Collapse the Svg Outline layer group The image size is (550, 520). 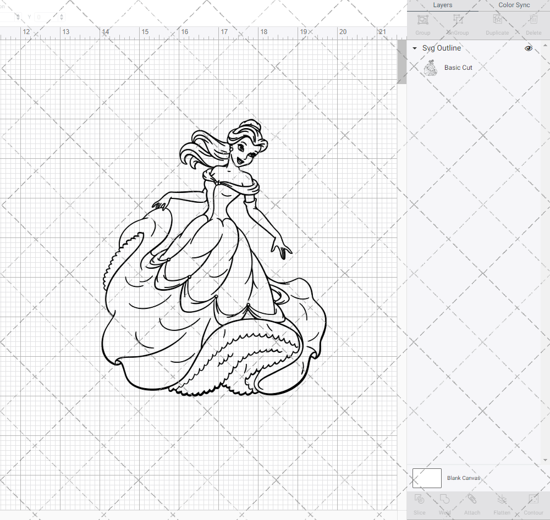pos(415,48)
